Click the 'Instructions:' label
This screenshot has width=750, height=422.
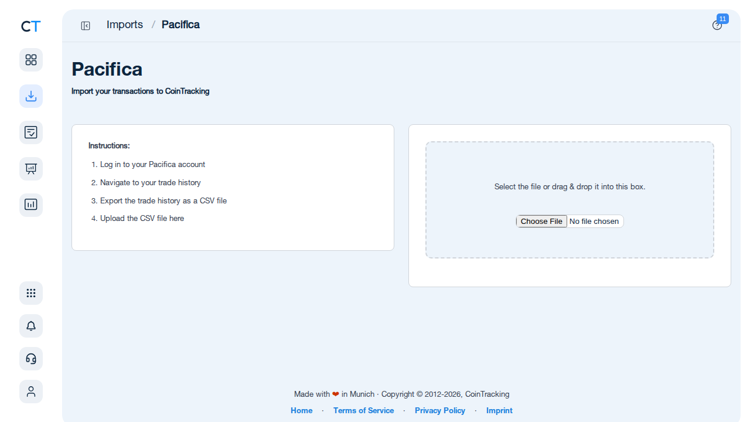click(109, 145)
